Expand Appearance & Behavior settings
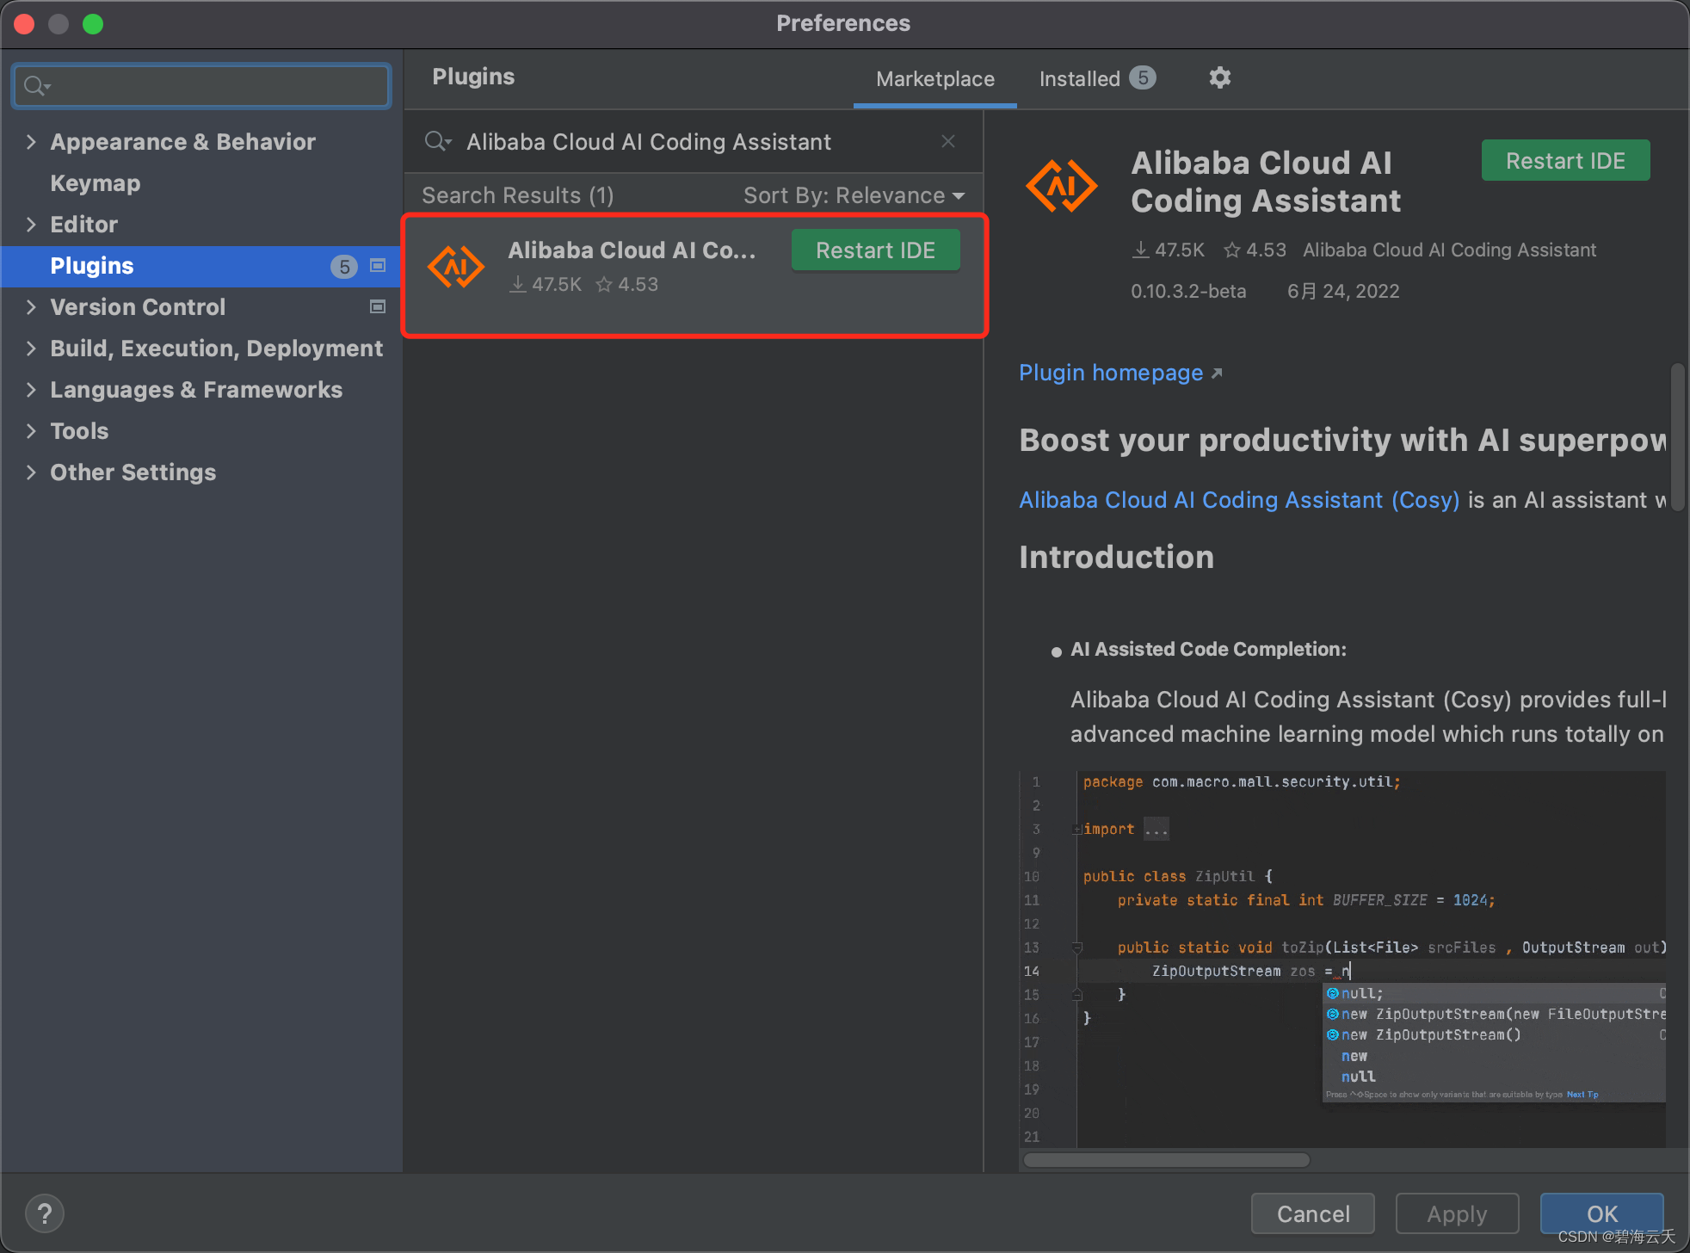This screenshot has height=1253, width=1690. [31, 142]
